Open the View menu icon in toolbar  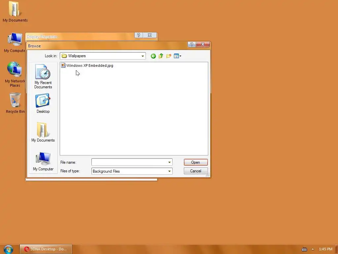coord(177,56)
